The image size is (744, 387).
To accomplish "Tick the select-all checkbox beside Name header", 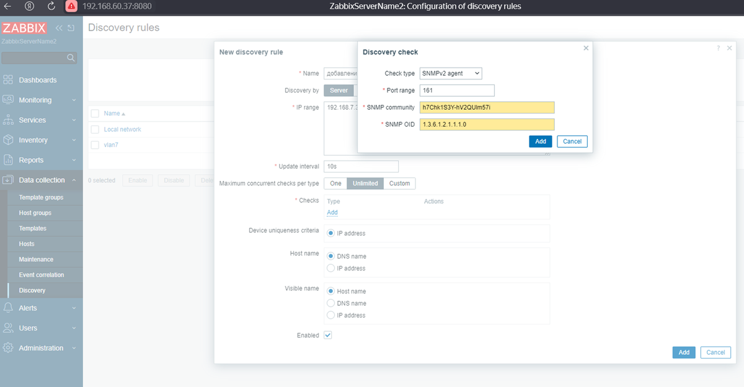I will [x=95, y=113].
